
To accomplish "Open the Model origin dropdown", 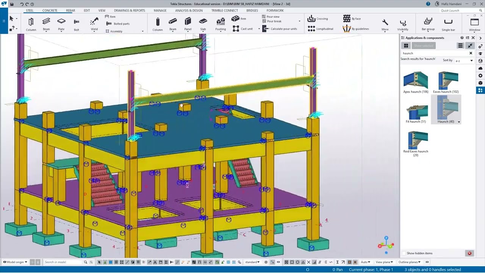I will (16, 262).
